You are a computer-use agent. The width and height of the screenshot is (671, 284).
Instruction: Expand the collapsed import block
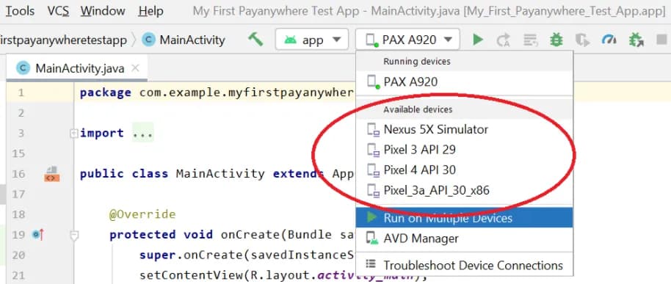tap(73, 134)
